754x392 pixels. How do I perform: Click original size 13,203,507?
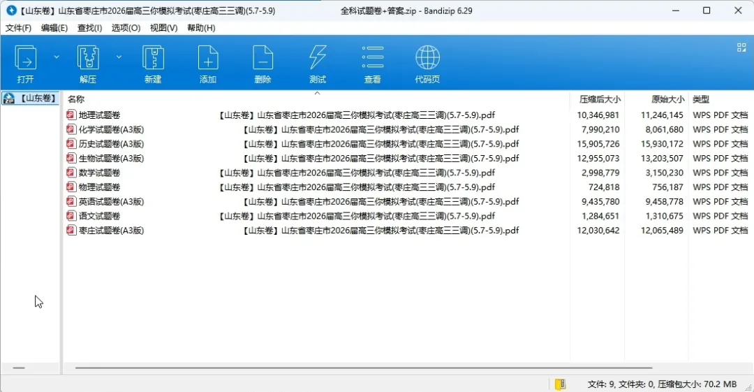click(662, 159)
